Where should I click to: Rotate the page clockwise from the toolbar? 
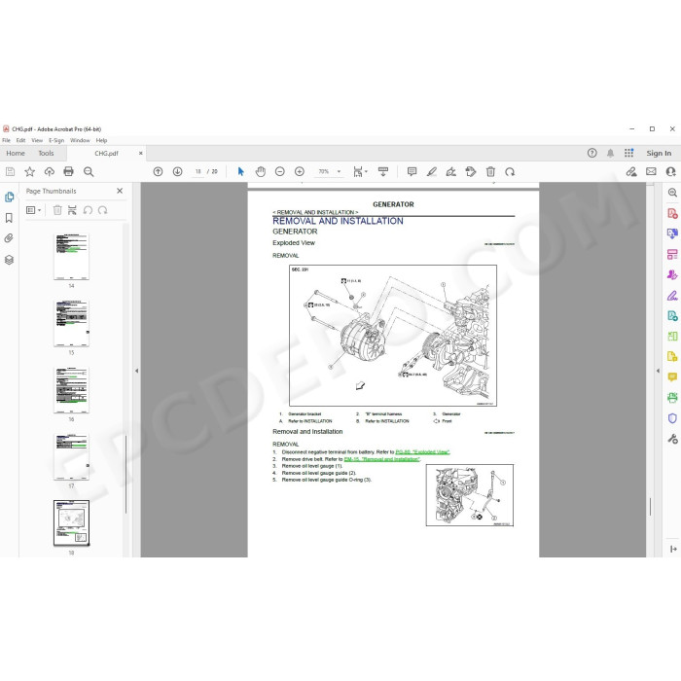[x=510, y=171]
